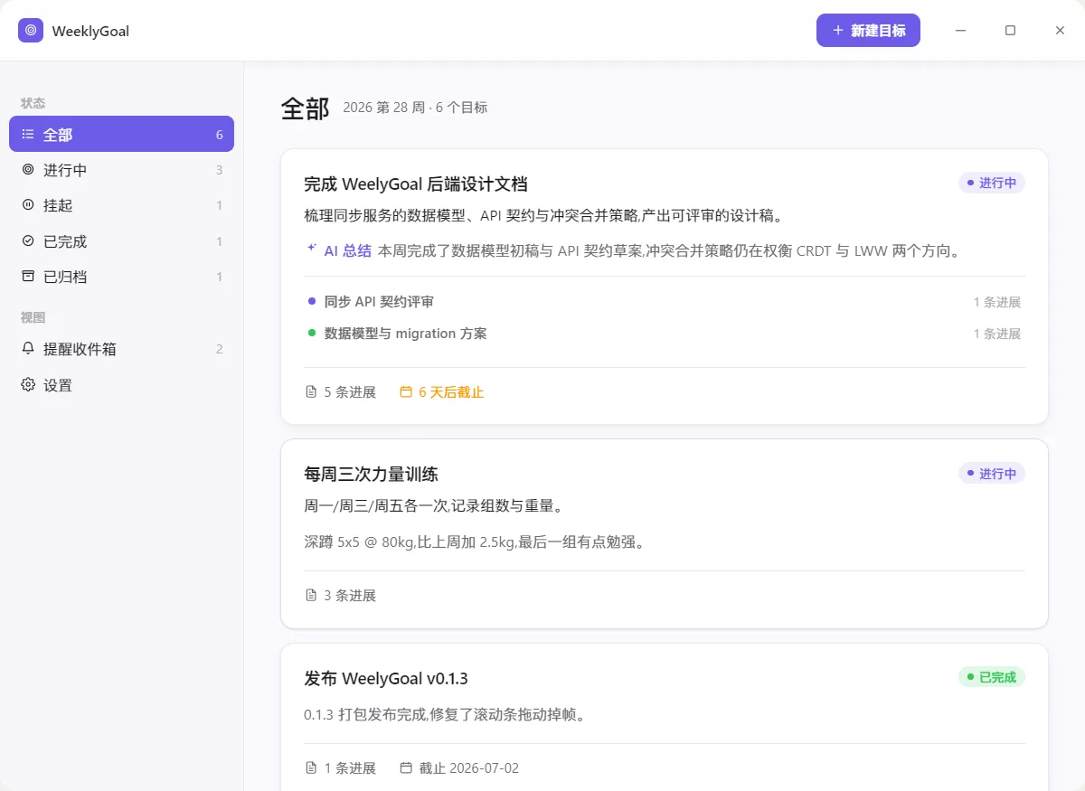Click the 2026 第 28 周 · 6 个目标 subtitle

point(415,108)
